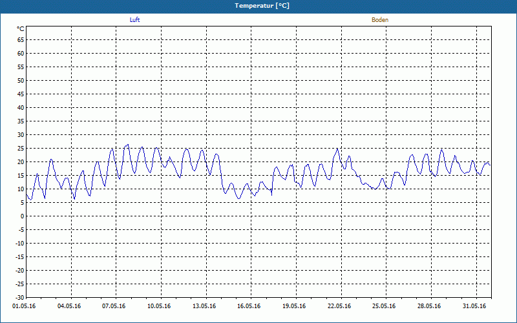Click the -10 y-axis value
The width and height of the screenshot is (517, 323).
pos(20,244)
